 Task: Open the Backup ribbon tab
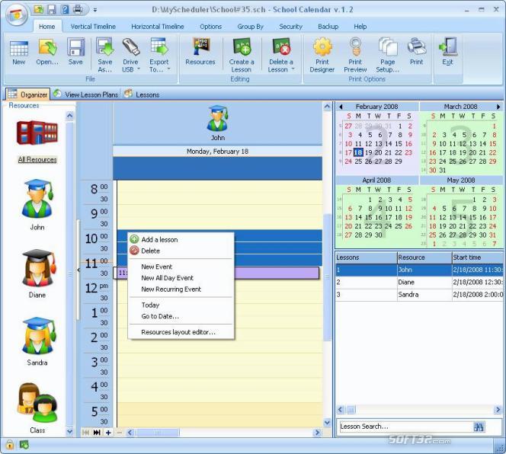(x=328, y=27)
